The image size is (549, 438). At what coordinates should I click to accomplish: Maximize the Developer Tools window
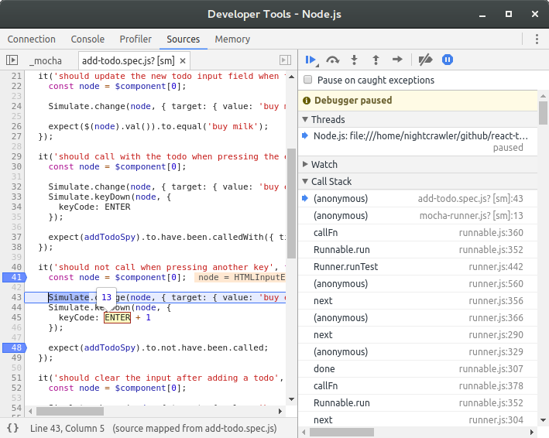[x=509, y=14]
